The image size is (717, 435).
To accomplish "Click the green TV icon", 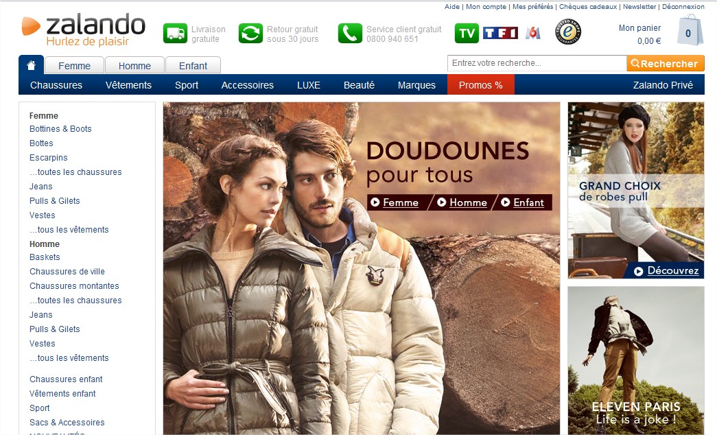I will tap(467, 34).
